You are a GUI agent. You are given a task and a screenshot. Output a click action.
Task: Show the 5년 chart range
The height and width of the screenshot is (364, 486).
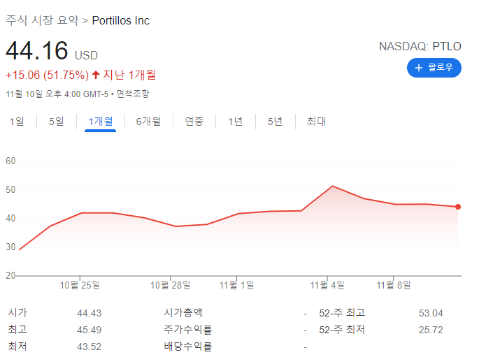click(x=276, y=121)
